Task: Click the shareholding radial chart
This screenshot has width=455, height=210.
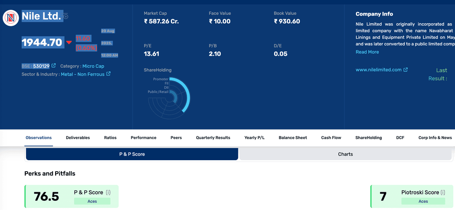Action: pyautogui.click(x=169, y=98)
